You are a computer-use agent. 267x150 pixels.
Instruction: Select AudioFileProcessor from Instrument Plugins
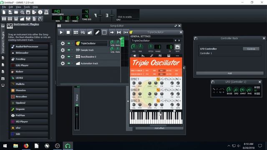coord(29,47)
